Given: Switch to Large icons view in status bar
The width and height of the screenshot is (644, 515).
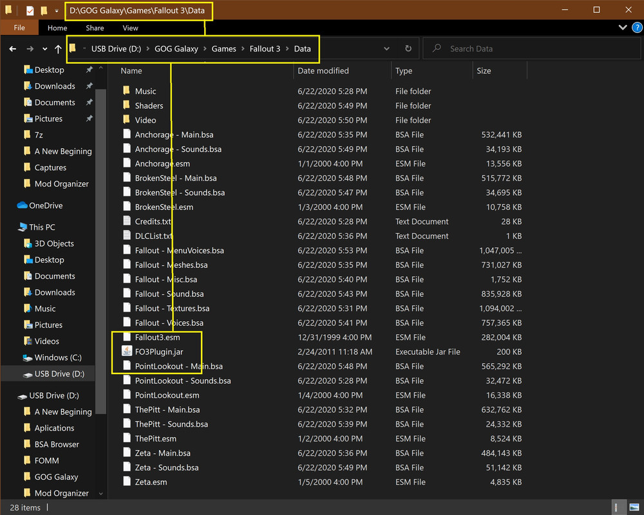Looking at the screenshot, I should 634,507.
